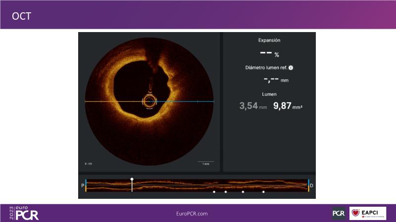This screenshot has width=396, height=222.
Task: Click the EAPCI heart logo
Action: [x=368, y=213]
